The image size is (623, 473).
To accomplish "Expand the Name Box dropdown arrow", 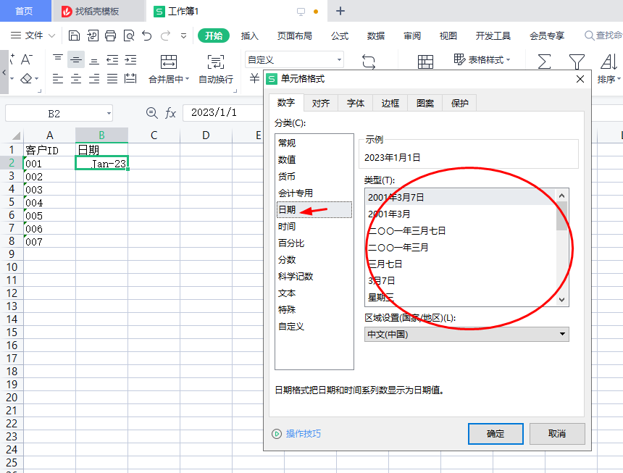I will click(109, 114).
